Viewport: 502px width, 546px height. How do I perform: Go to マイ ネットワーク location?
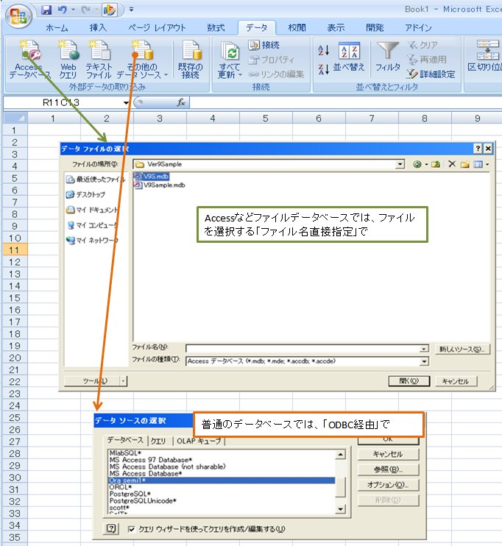pos(91,241)
